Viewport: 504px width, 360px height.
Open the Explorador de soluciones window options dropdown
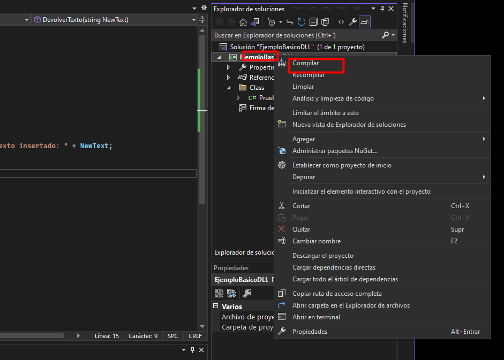coord(373,9)
